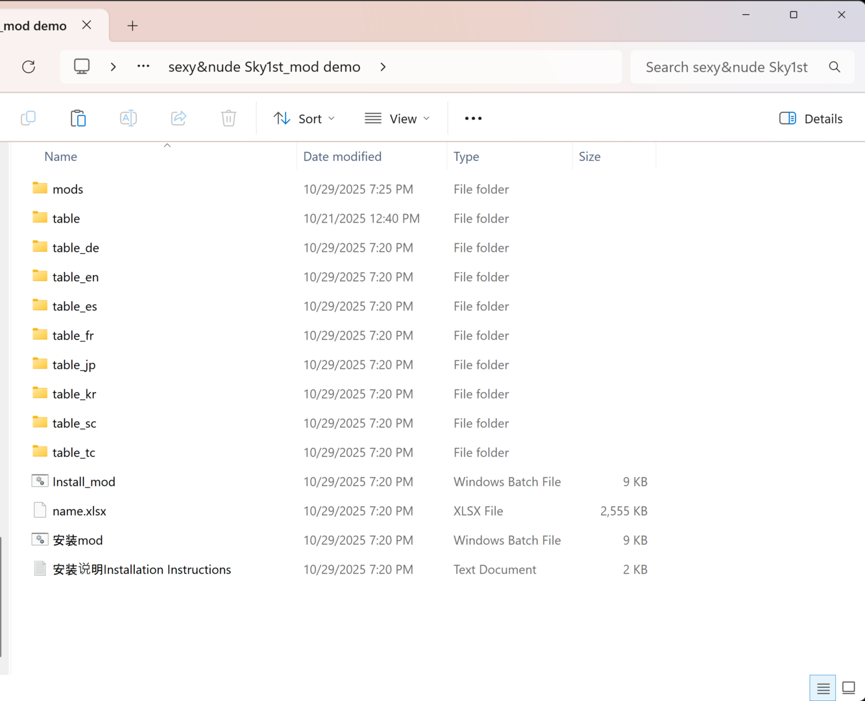Image resolution: width=865 pixels, height=701 pixels.
Task: Click the Rename icon in the toolbar
Action: coord(128,118)
